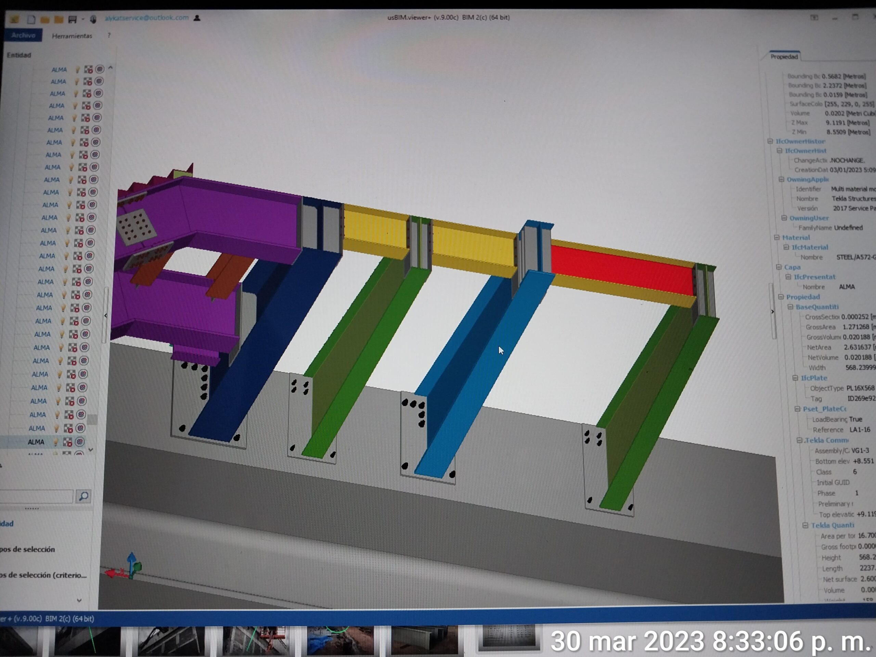Viewport: 876px width, 657px height.
Task: Click the mouse settings icon
Action: point(93,19)
